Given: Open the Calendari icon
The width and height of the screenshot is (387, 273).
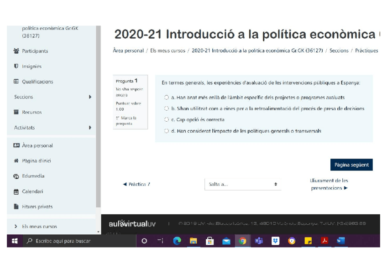Looking at the screenshot, I should tap(16, 191).
